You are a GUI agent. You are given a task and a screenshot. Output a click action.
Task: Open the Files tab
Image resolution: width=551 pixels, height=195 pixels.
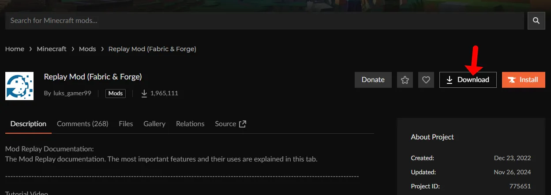click(x=126, y=124)
